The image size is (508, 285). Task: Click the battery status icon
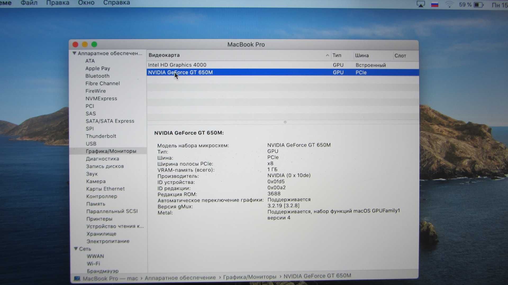pyautogui.click(x=478, y=5)
